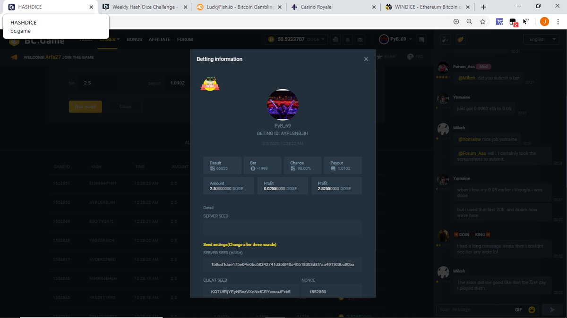The width and height of the screenshot is (567, 318).
Task: Click the Your message chat input field
Action: pos(472,310)
